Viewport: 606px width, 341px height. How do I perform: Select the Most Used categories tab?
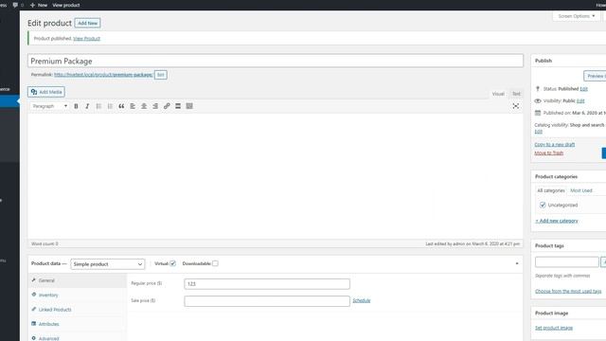[x=581, y=190]
